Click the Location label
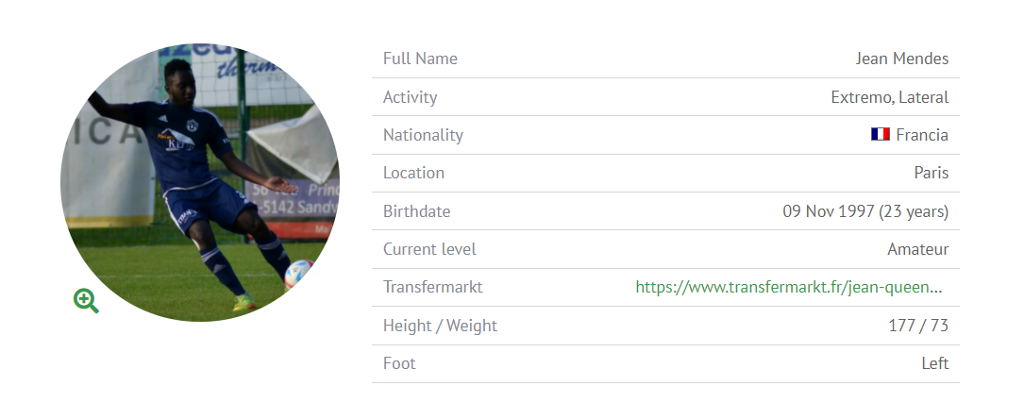Image resolution: width=1024 pixels, height=419 pixels. pos(413,173)
